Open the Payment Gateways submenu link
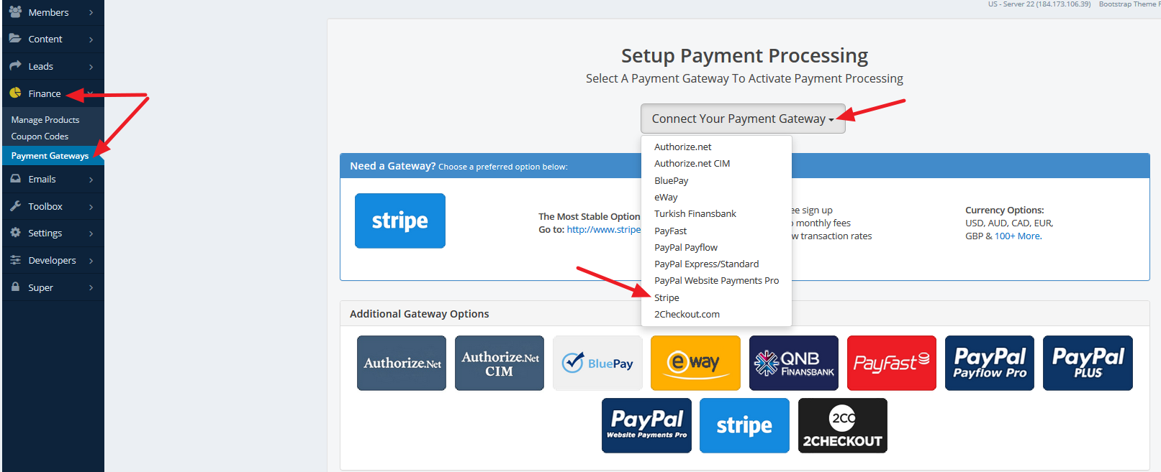Viewport: 1161px width, 472px height. coord(50,156)
